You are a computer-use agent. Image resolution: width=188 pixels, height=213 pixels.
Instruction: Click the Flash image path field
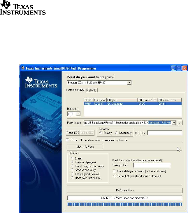(x=128, y=123)
